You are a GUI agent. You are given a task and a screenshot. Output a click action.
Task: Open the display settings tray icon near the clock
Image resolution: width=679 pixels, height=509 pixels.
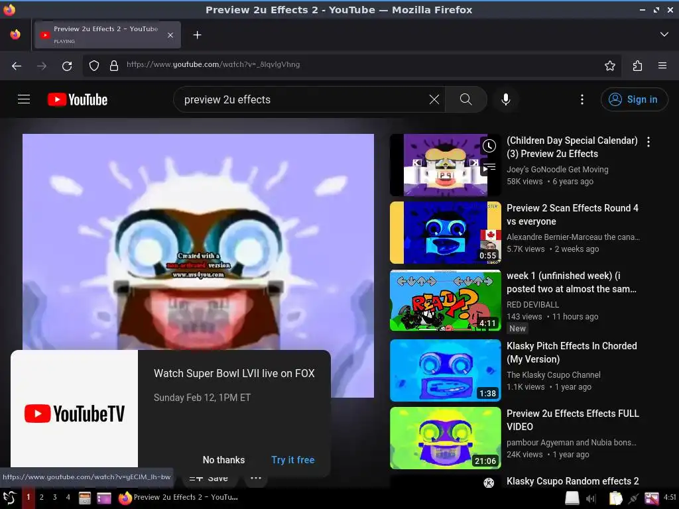click(651, 498)
